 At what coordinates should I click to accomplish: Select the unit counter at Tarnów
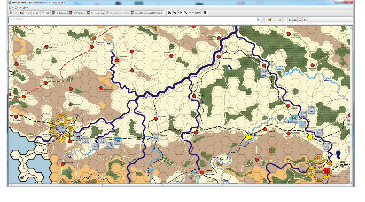156,137
